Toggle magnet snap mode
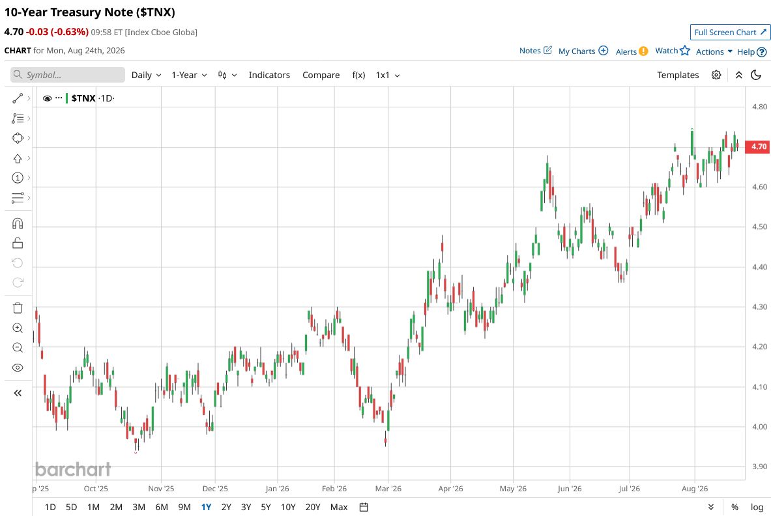 [x=17, y=224]
